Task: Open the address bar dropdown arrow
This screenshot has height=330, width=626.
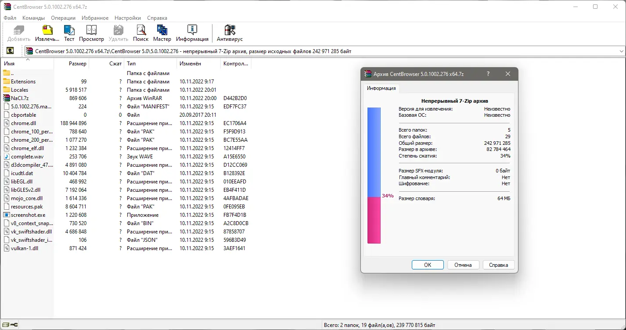Action: (622, 50)
